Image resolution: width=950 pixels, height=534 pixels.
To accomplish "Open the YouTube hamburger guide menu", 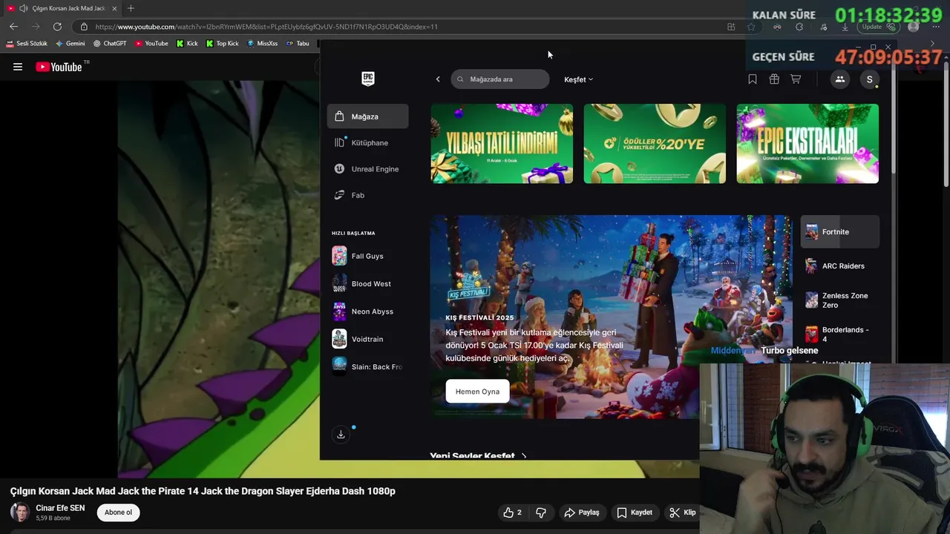I will 18,67.
